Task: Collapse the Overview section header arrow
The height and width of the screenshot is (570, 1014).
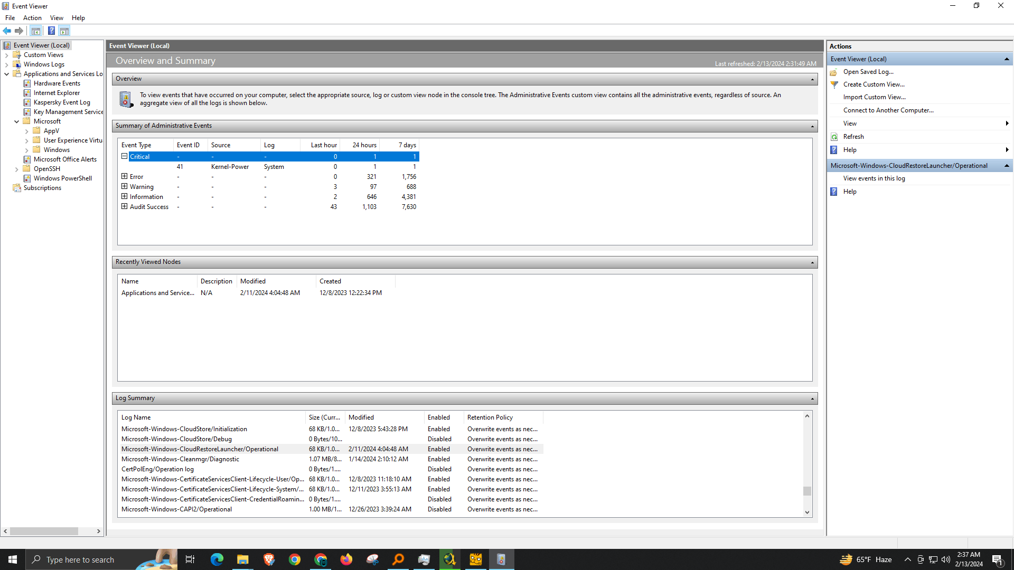Action: (812, 79)
